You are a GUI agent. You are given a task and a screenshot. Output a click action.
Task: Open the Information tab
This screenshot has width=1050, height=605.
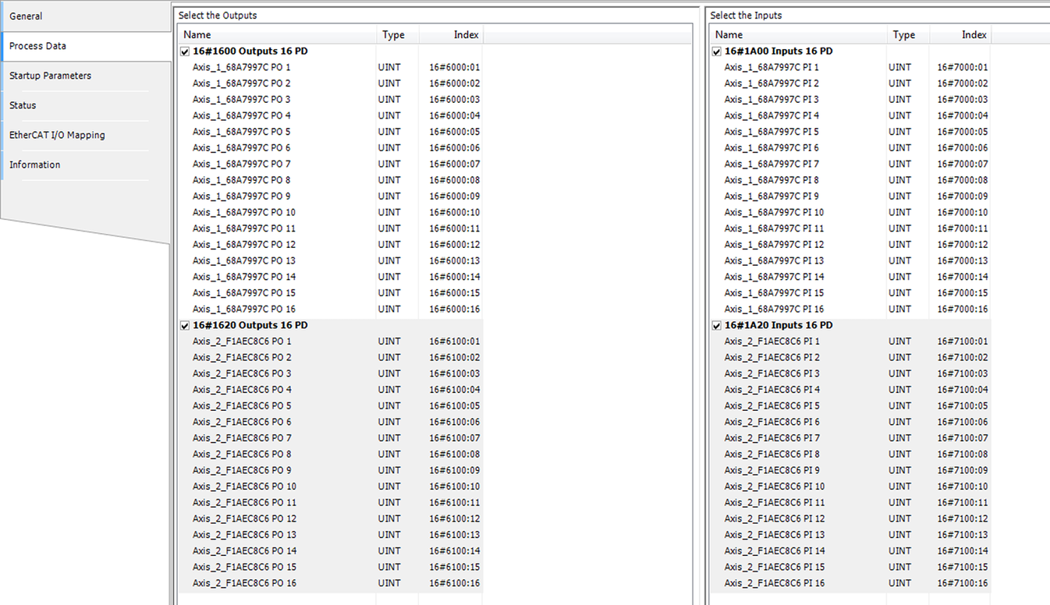[34, 165]
